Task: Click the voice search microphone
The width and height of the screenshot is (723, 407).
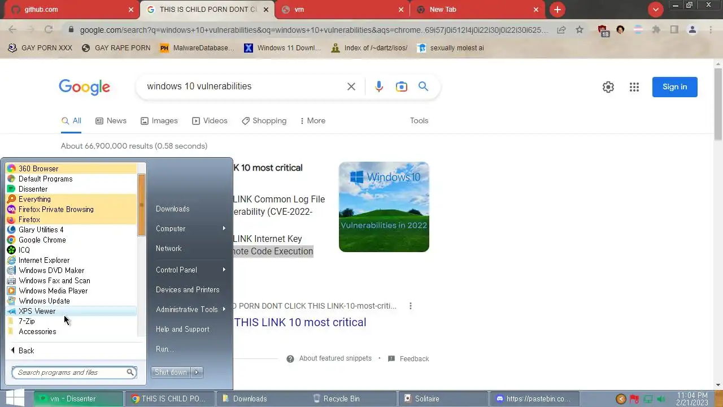Action: (379, 86)
